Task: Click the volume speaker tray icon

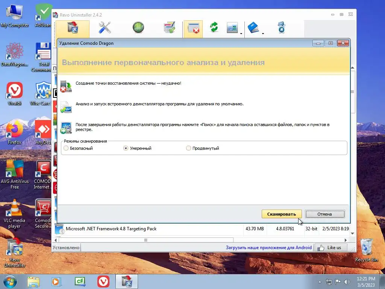Action: [x=347, y=282]
